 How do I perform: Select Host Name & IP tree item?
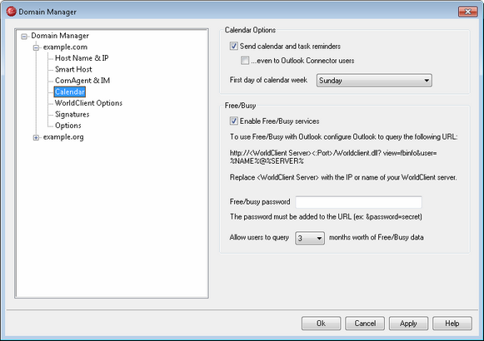82,58
